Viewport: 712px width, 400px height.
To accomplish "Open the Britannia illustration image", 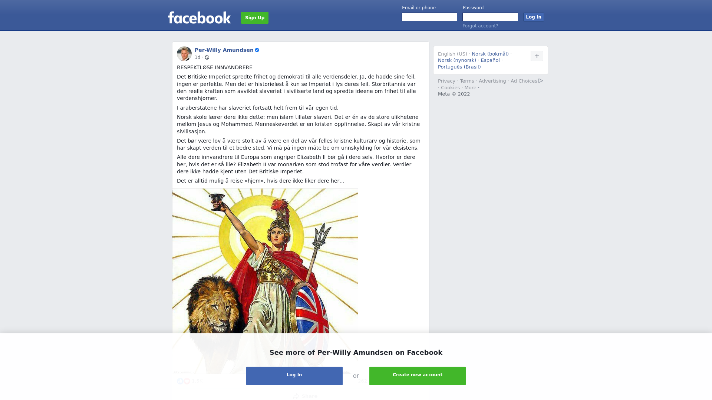I will click(x=265, y=281).
